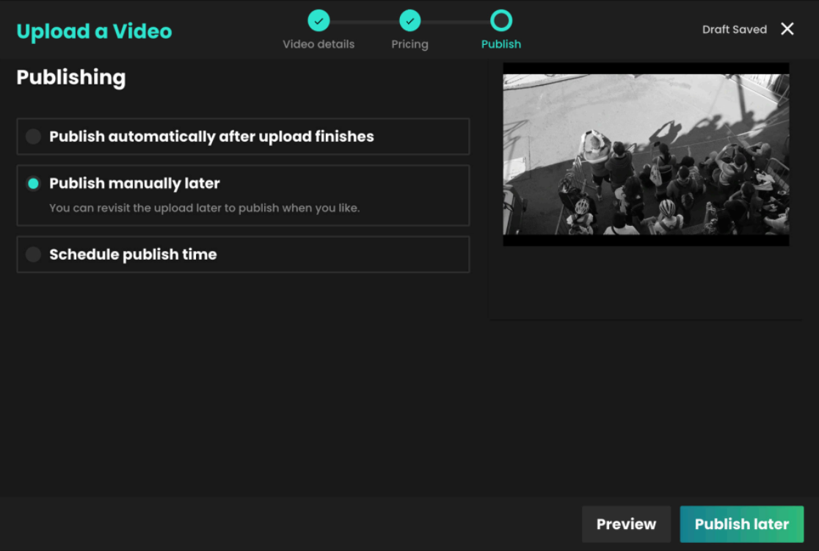
Task: Preview the video before publishing
Action: pos(626,524)
